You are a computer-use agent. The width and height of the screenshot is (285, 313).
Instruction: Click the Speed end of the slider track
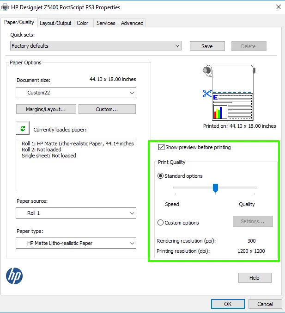(176, 188)
